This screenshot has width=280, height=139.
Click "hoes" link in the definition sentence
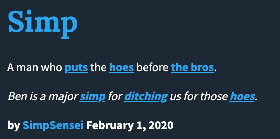[121, 68]
